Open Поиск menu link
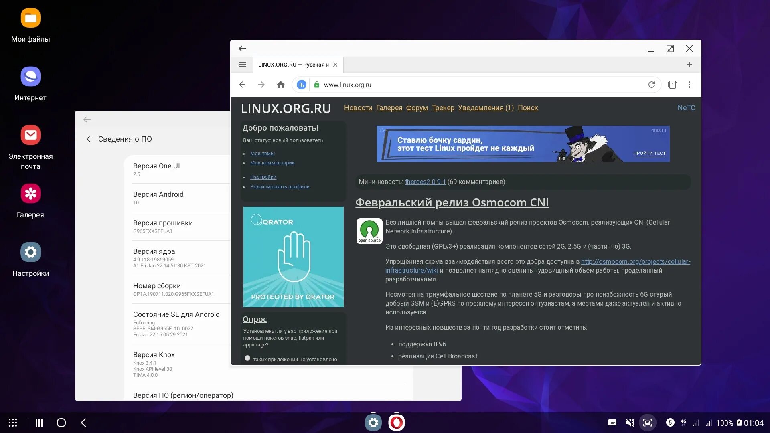Image resolution: width=770 pixels, height=433 pixels. [528, 108]
